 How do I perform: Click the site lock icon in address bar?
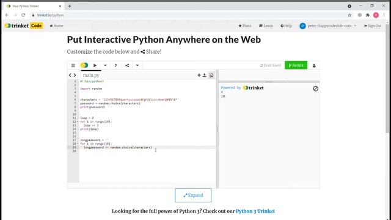point(33,15)
